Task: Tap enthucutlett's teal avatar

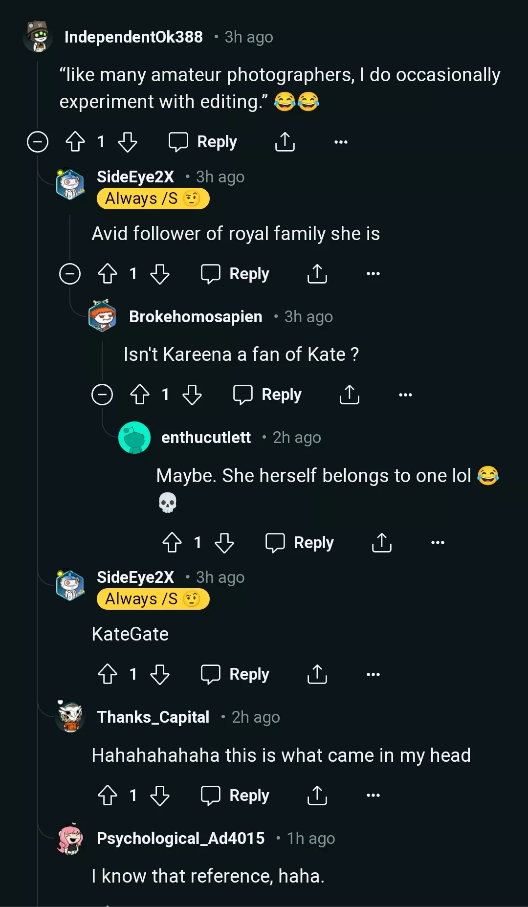Action: (x=134, y=438)
